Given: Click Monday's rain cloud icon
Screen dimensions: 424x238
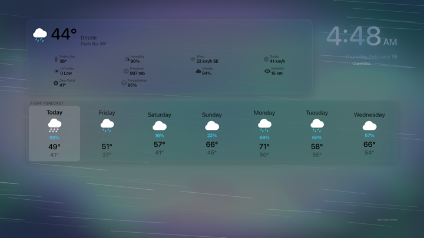Looking at the screenshot, I should pyautogui.click(x=264, y=126).
